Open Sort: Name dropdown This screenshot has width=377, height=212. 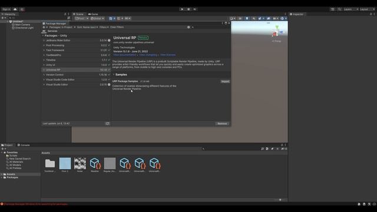[x=87, y=27]
